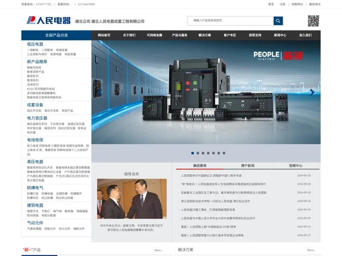Click 销售网点 link at top
The image size is (342, 256).
click(297, 4)
